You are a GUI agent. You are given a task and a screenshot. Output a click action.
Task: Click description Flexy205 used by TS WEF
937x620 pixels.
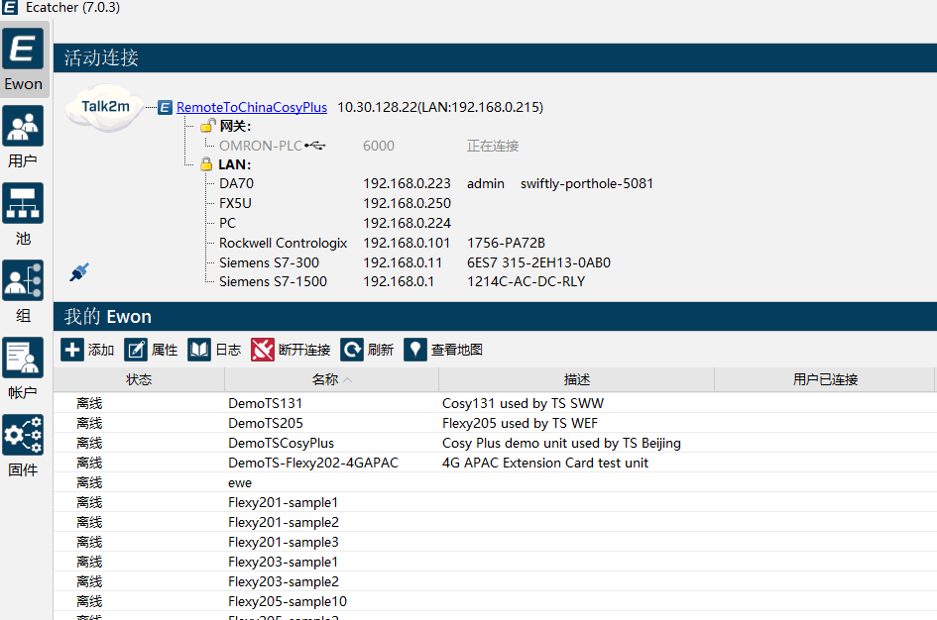pos(520,423)
